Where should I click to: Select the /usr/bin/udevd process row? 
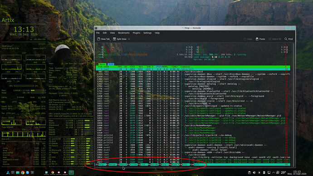tap(193, 72)
